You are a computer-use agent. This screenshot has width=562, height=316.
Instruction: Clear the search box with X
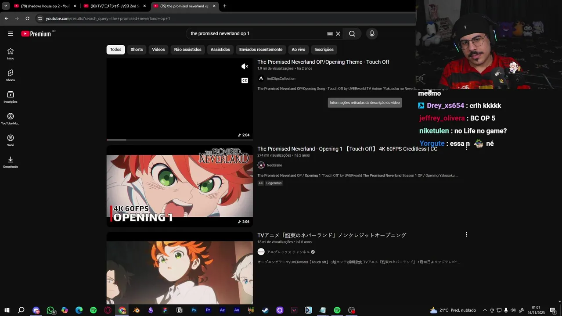[x=338, y=34]
